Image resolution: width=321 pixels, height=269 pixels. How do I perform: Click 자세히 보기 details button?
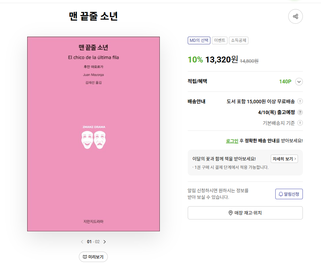(284, 159)
